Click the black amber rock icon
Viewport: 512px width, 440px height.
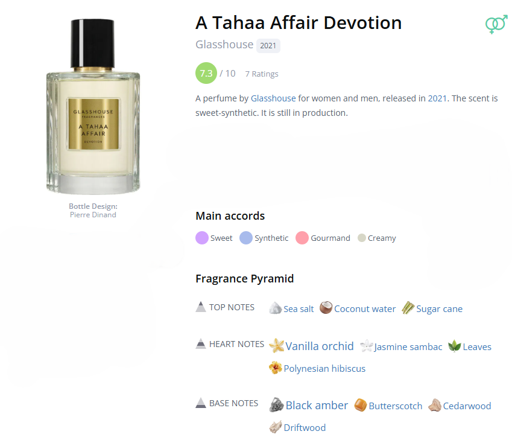click(277, 405)
